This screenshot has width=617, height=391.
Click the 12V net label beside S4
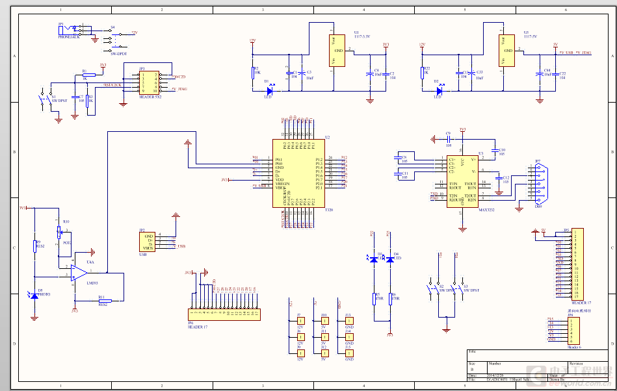[134, 32]
